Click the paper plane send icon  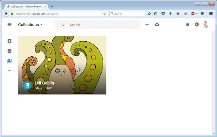pyautogui.click(x=185, y=13)
